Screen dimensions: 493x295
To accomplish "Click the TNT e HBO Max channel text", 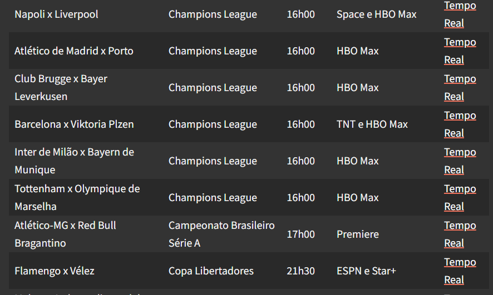I will (372, 124).
